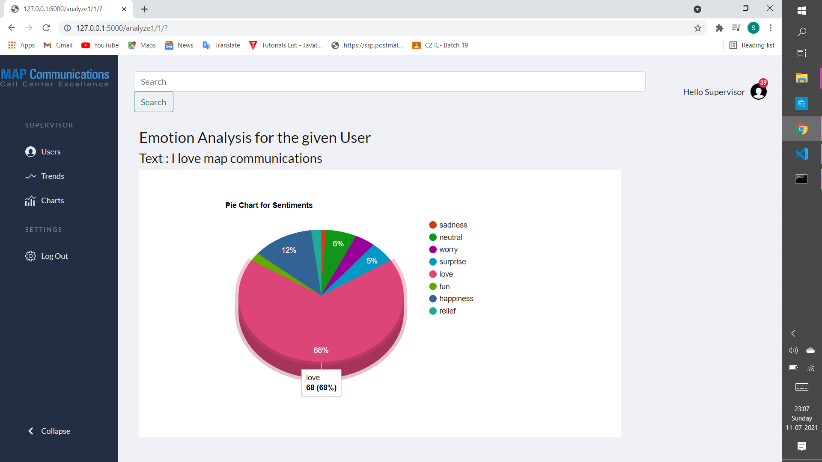Click the MAP Communications logo

click(55, 77)
